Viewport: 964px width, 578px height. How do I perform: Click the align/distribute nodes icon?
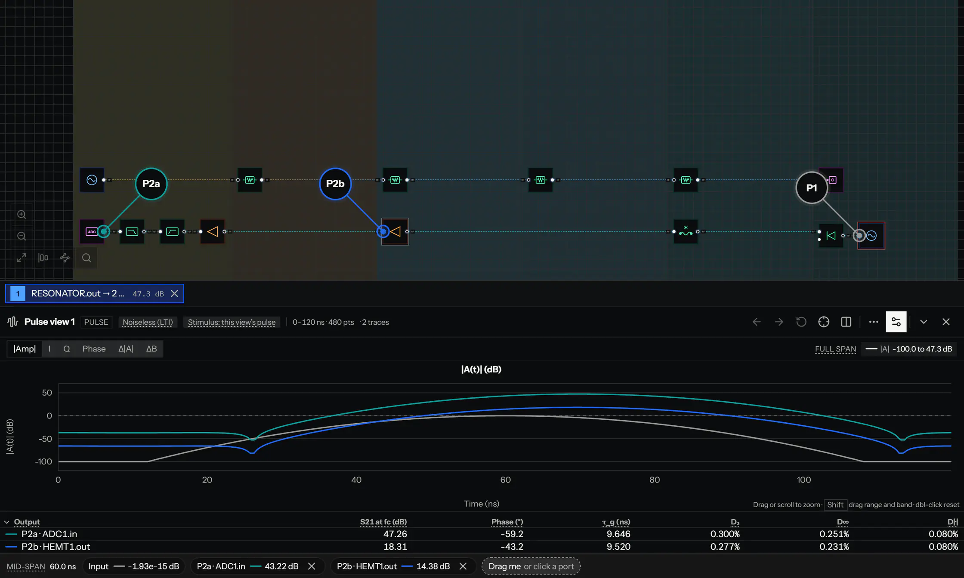coord(43,258)
